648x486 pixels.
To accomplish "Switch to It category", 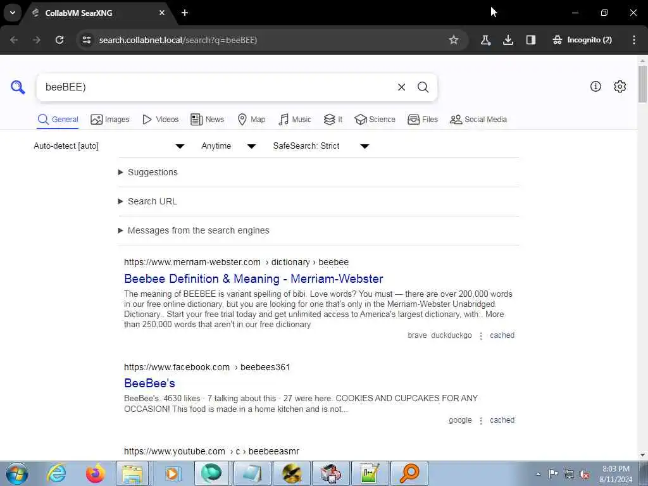I will pos(333,120).
